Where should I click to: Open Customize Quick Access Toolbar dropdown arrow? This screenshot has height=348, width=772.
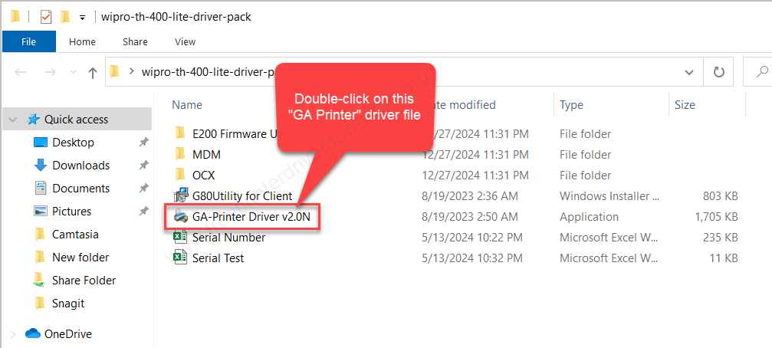point(82,18)
